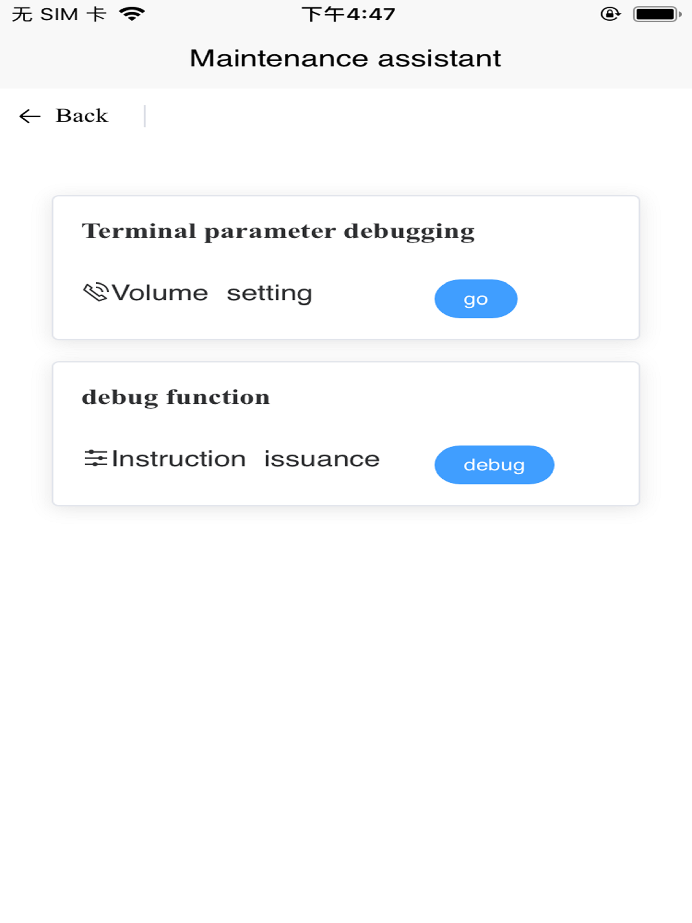The width and height of the screenshot is (692, 923).
Task: Select the Instruction issuance label
Action: 245,459
